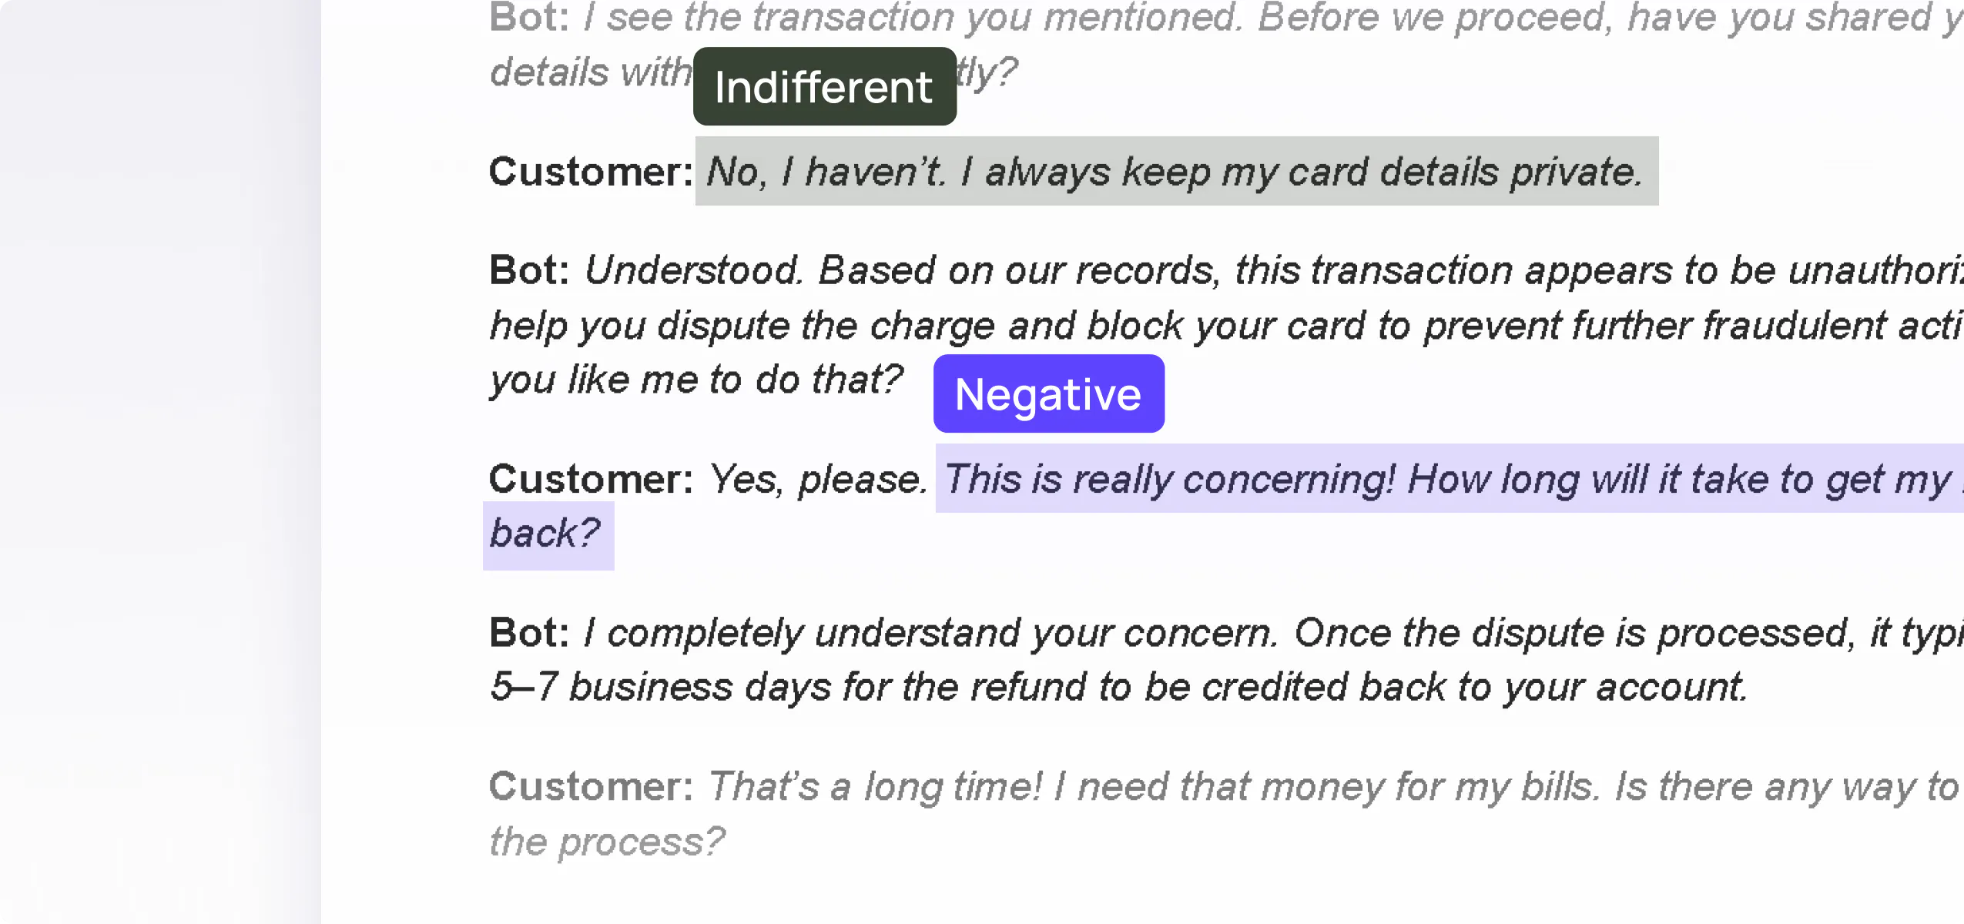This screenshot has height=924, width=1964.
Task: Click the unhighlighted 'Yes, please.' text
Action: coord(816,479)
